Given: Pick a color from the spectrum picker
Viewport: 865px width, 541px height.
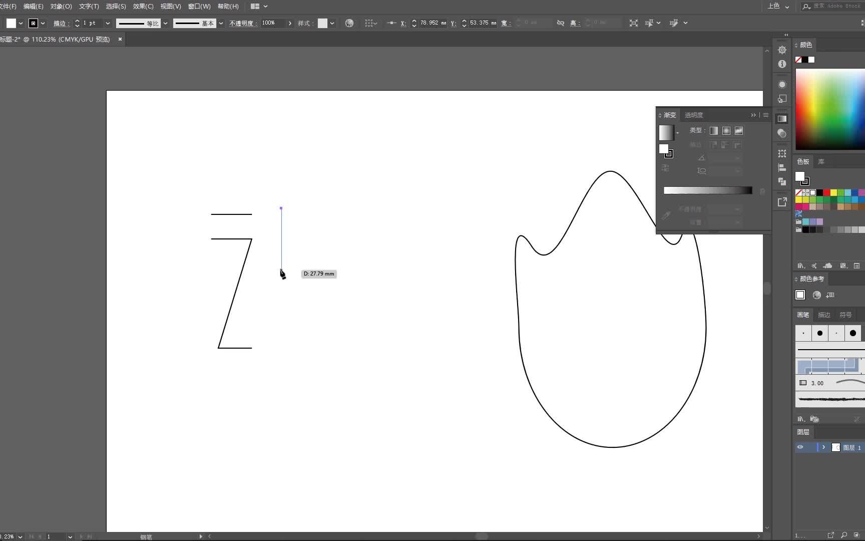Looking at the screenshot, I should point(830,109).
